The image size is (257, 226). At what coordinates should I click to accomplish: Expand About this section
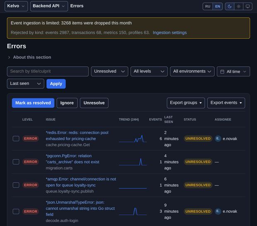click(30, 57)
